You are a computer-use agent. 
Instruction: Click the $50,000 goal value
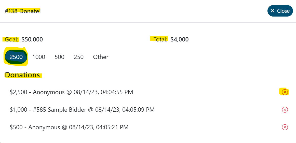32,39
